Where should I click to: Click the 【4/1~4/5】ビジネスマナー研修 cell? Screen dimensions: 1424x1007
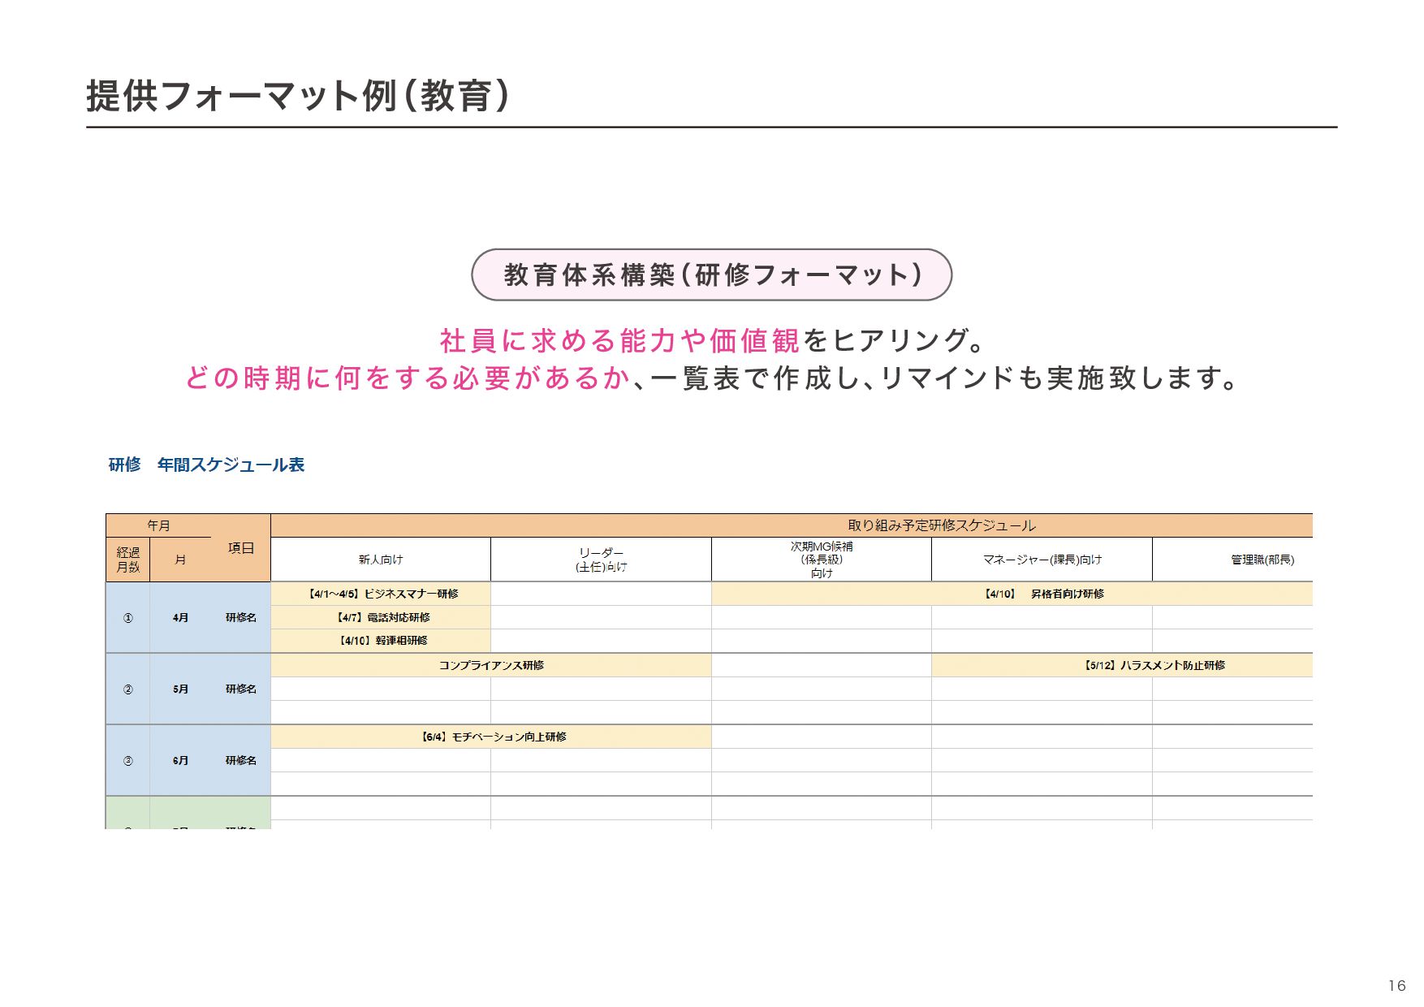pyautogui.click(x=381, y=594)
